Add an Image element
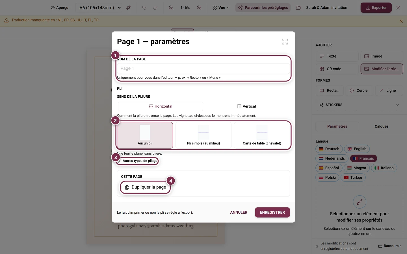 click(382, 56)
